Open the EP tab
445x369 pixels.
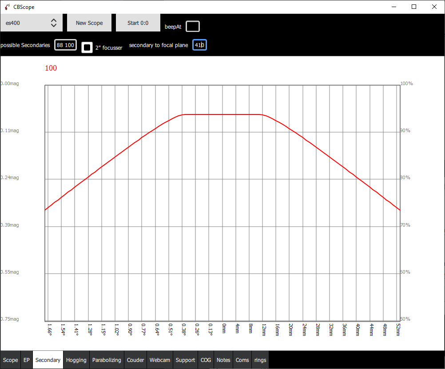[27, 360]
